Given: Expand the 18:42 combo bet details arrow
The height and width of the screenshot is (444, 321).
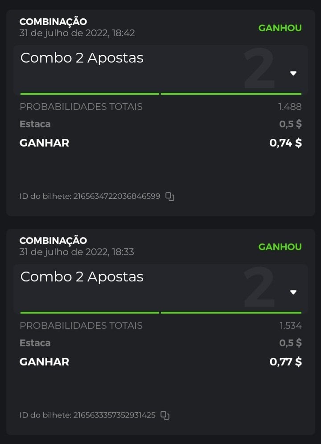Looking at the screenshot, I should coord(293,73).
